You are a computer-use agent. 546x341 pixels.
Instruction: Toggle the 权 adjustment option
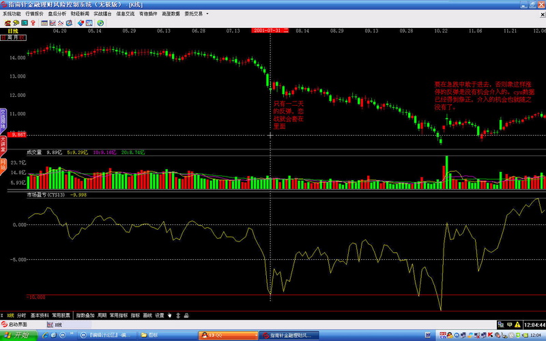[x=23, y=38]
